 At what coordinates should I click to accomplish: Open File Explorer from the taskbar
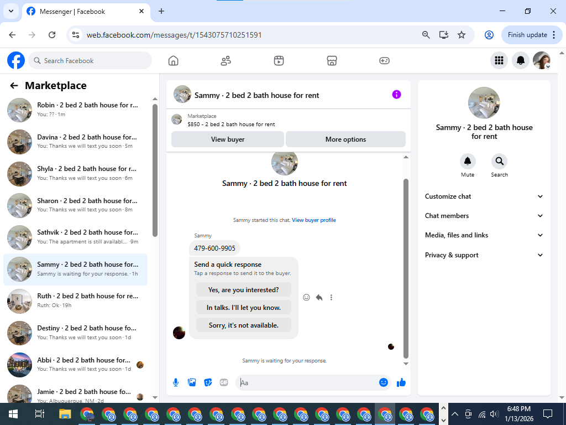(65, 414)
